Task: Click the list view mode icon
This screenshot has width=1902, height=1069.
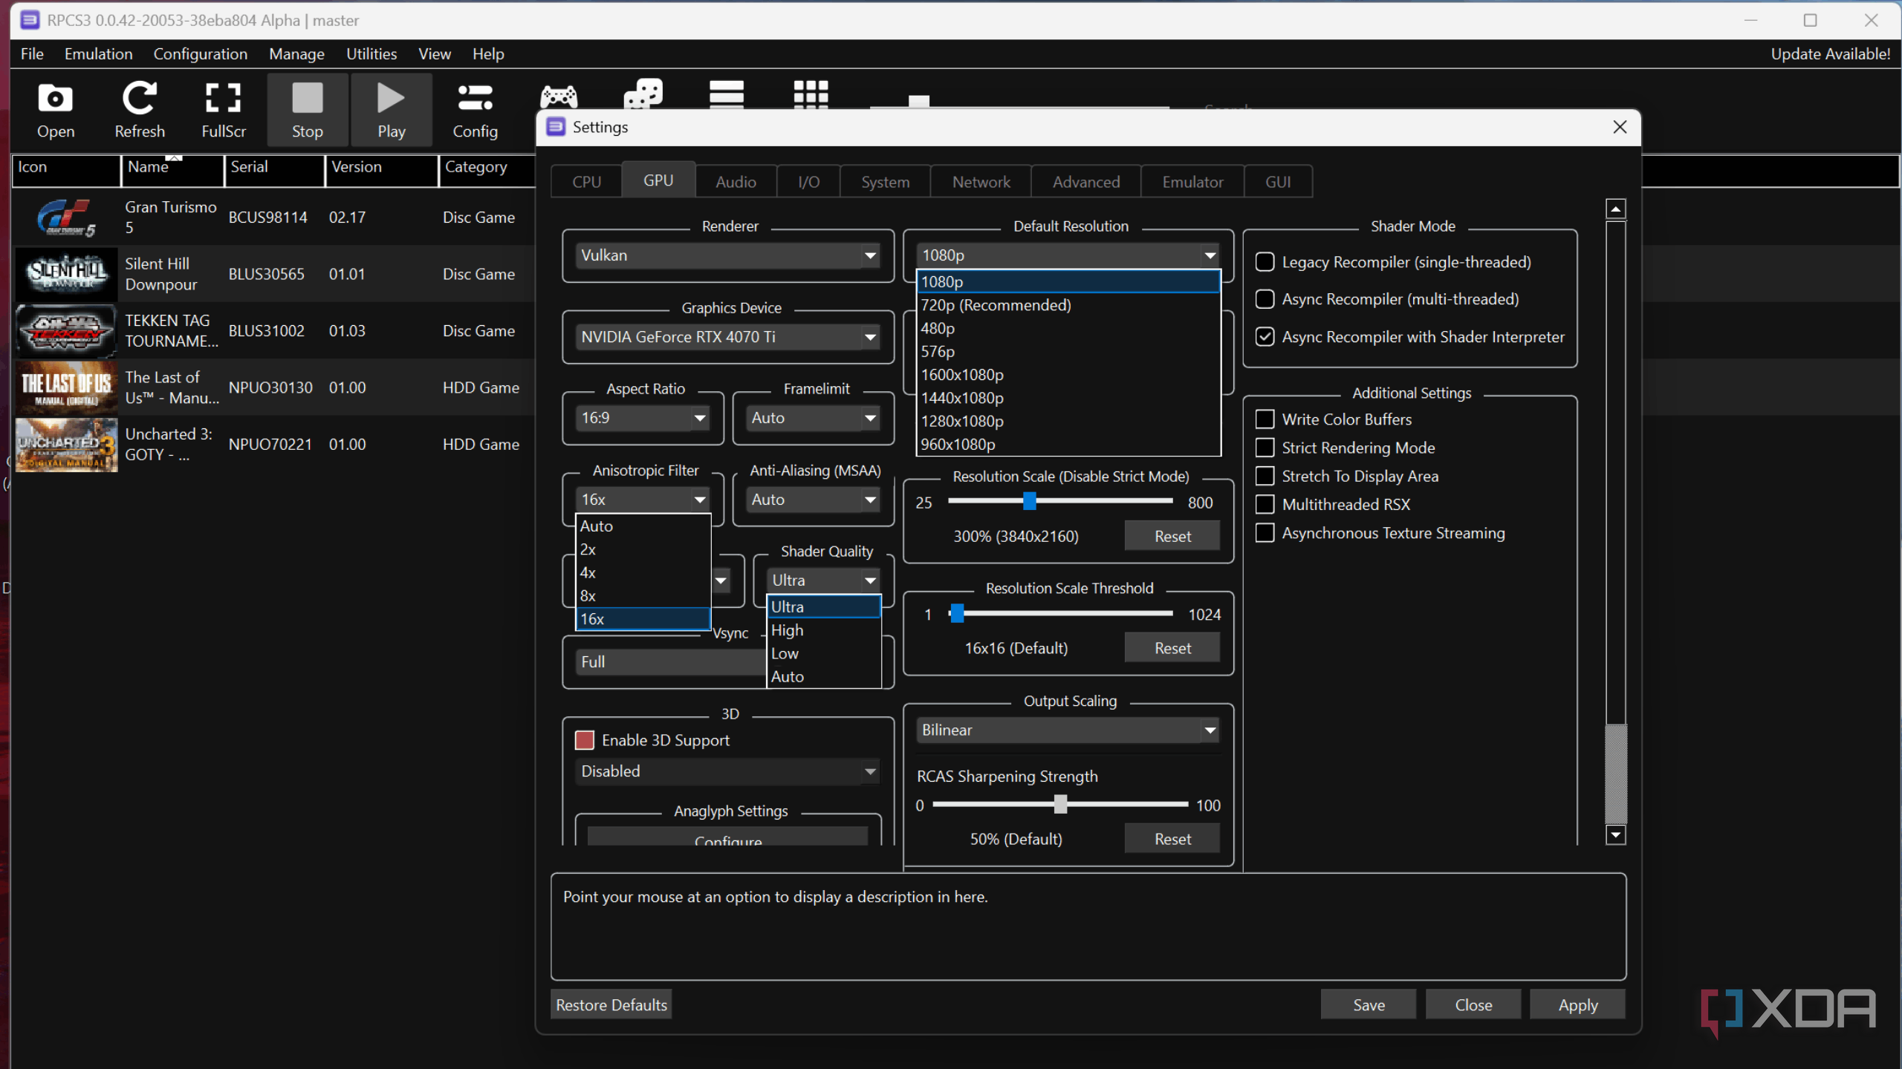Action: tap(727, 95)
